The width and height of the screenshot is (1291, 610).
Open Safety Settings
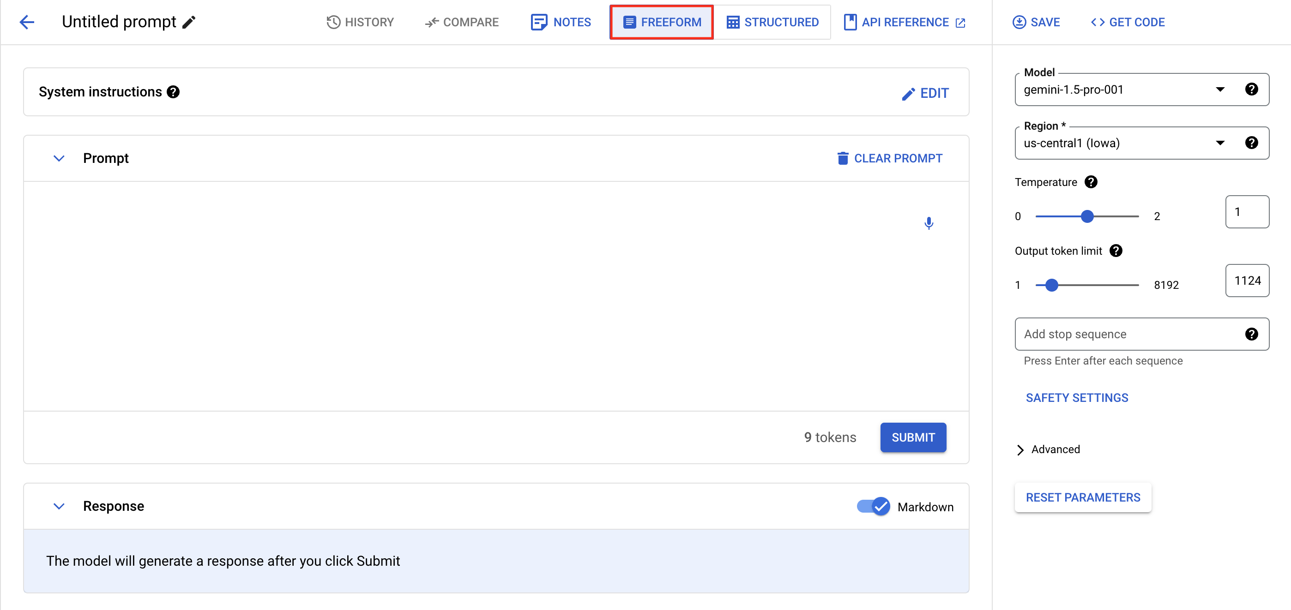(1076, 398)
